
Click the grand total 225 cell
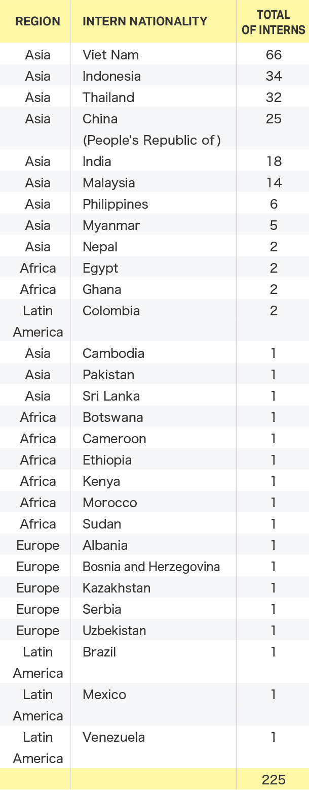click(274, 780)
